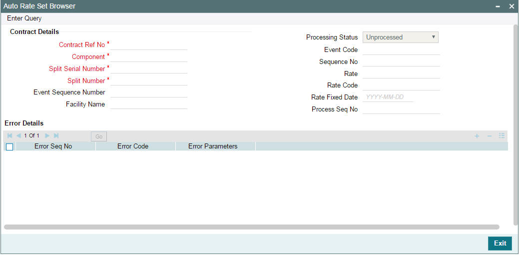
Task: Tick the select-all checkbox in Error Details header
Action: pos(9,146)
